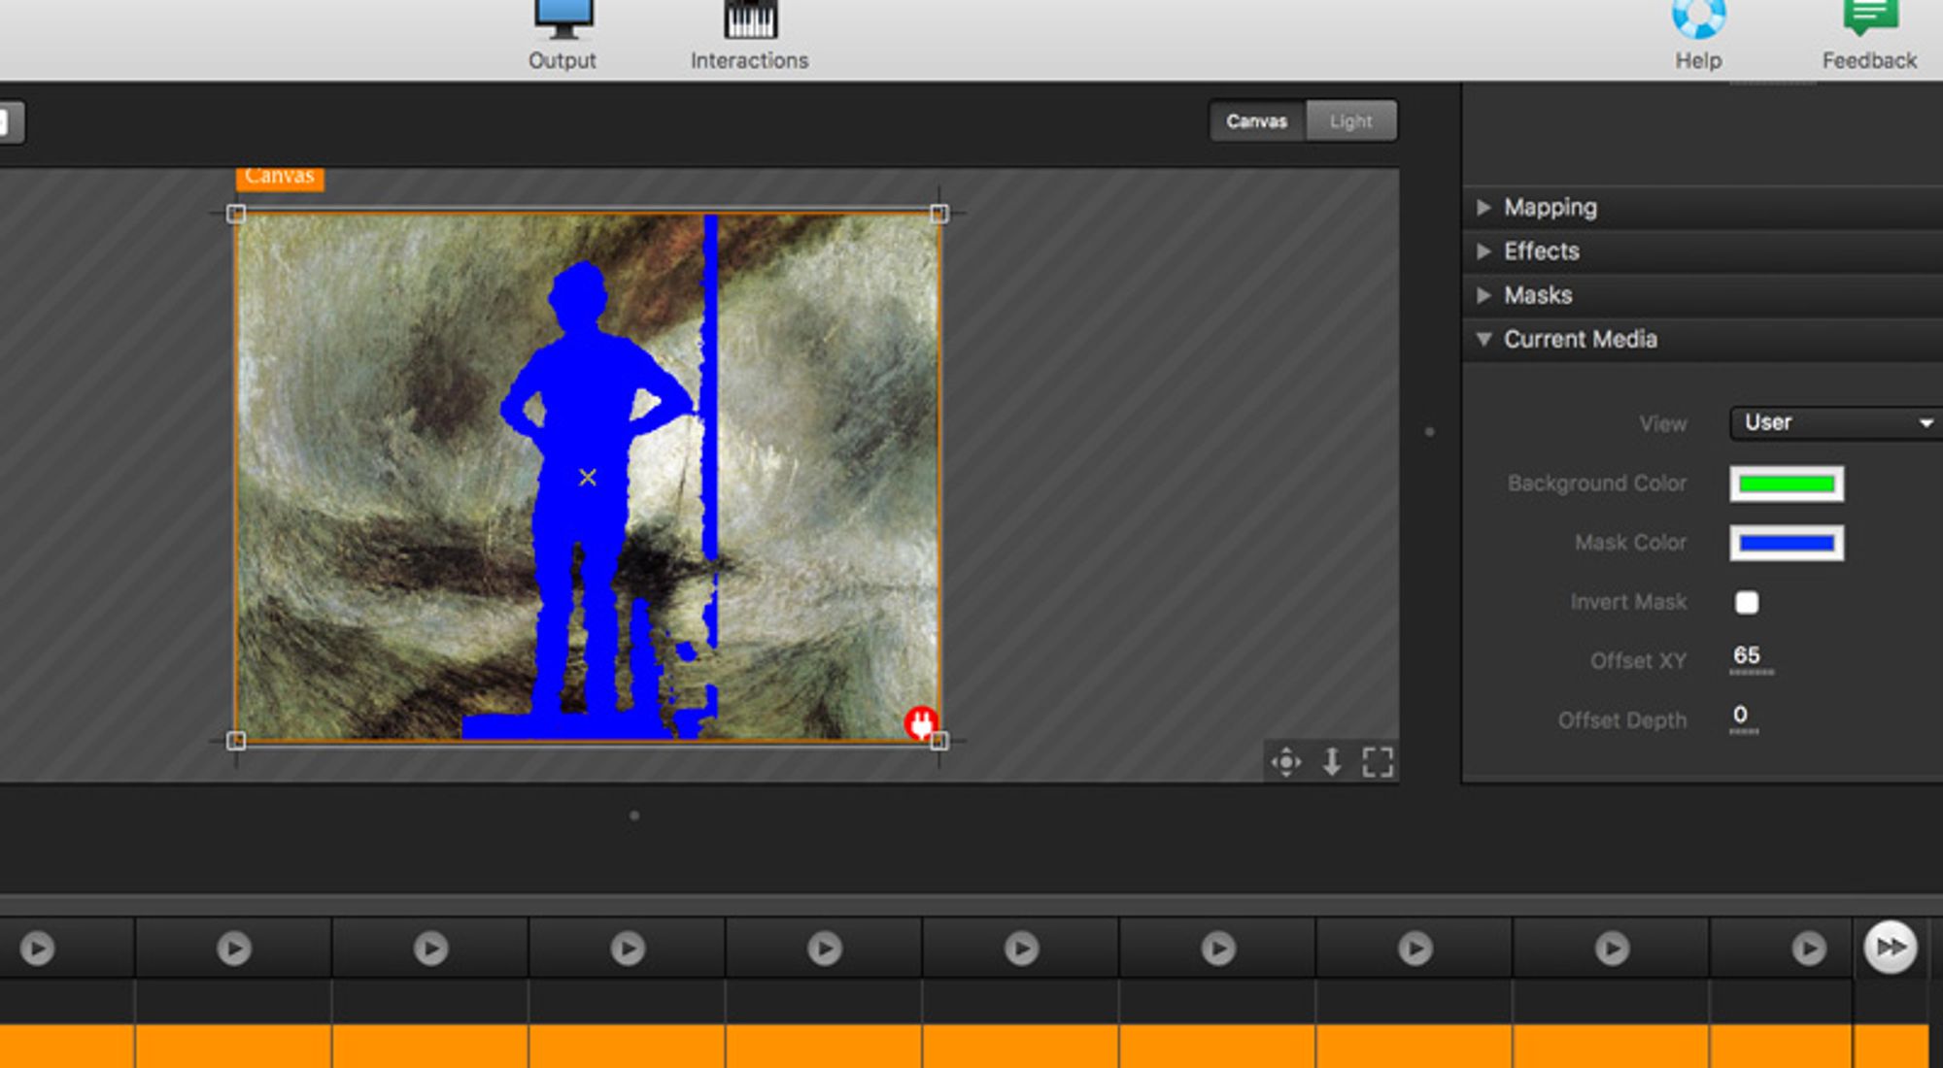Click the center canvas crosshair icon
This screenshot has height=1068, width=1943.
1286,762
